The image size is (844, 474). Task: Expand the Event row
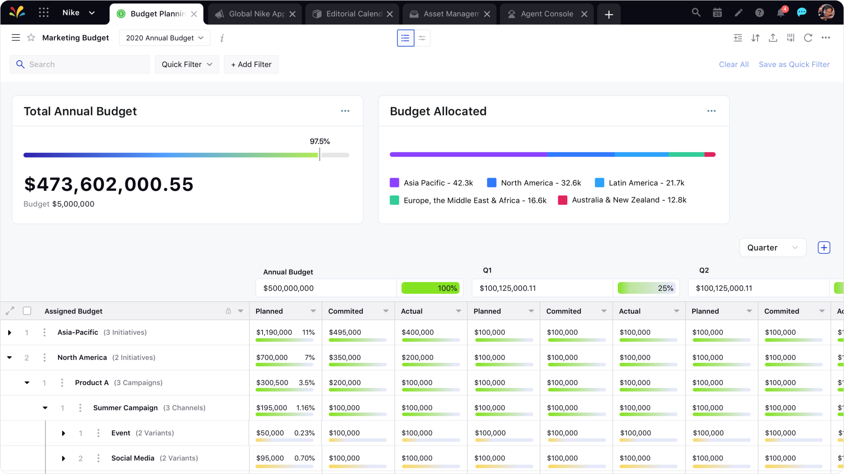(63, 433)
